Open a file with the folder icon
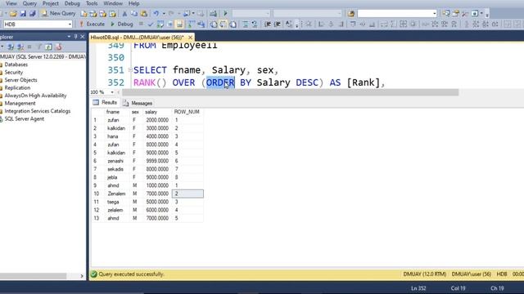 (x=13, y=14)
